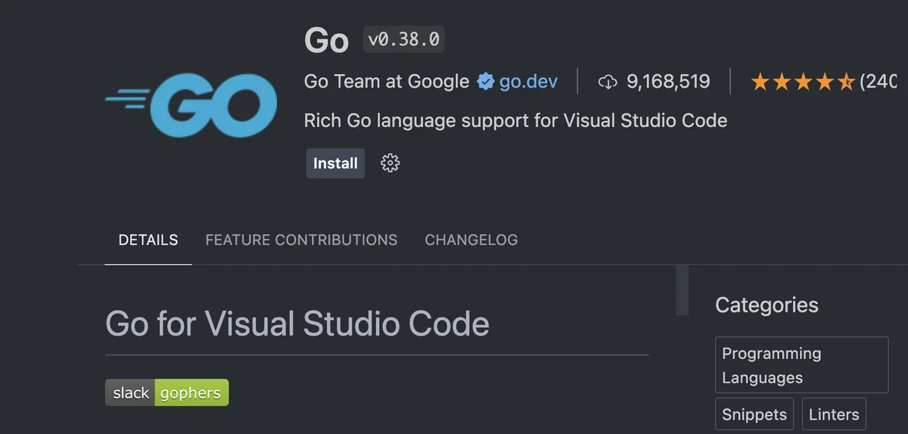Switch to the Feature Contributions tab
The height and width of the screenshot is (434, 908).
pyautogui.click(x=301, y=240)
